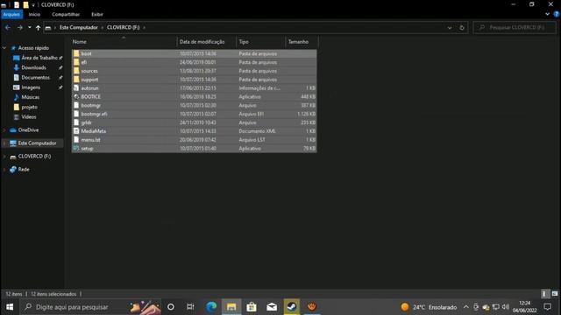This screenshot has height=315, width=561.
Task: Open Steam from taskbar
Action: click(x=292, y=307)
